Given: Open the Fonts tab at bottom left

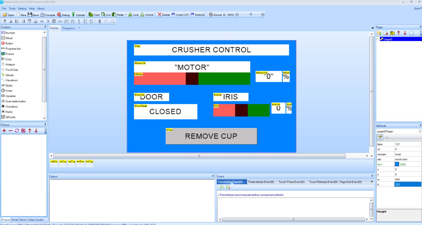Looking at the screenshot, I should [15, 220].
